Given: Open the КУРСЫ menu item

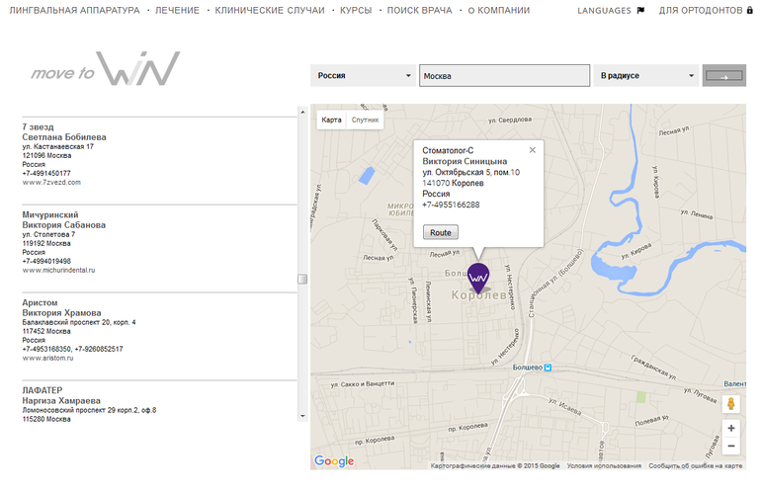Looking at the screenshot, I should [x=356, y=10].
